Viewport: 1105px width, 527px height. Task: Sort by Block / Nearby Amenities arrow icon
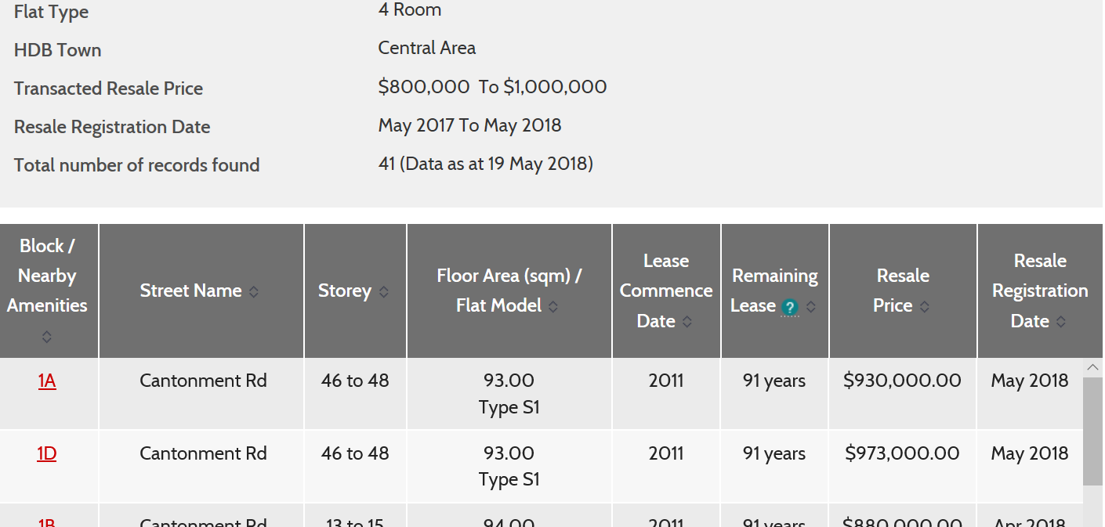(x=47, y=337)
